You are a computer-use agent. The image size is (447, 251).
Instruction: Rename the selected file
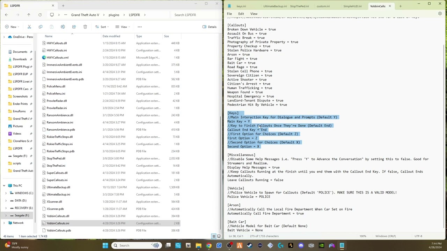click(x=63, y=27)
